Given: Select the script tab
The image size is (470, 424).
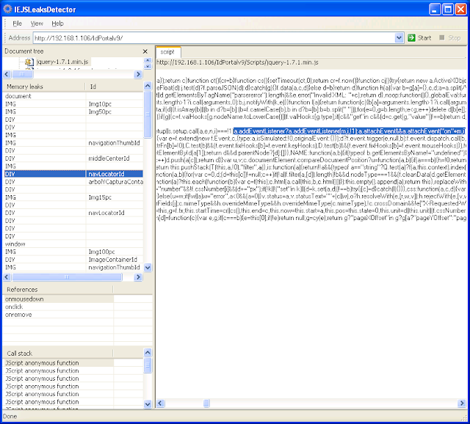Looking at the screenshot, I should 167,52.
